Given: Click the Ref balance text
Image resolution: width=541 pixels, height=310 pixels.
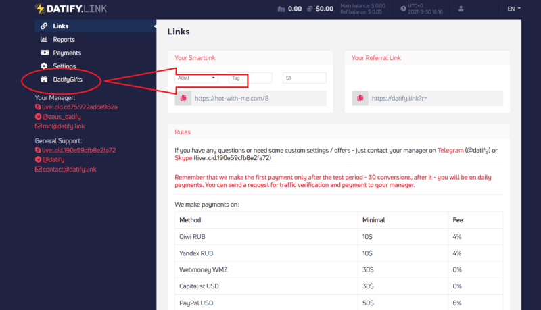Looking at the screenshot, I should tap(361, 12).
